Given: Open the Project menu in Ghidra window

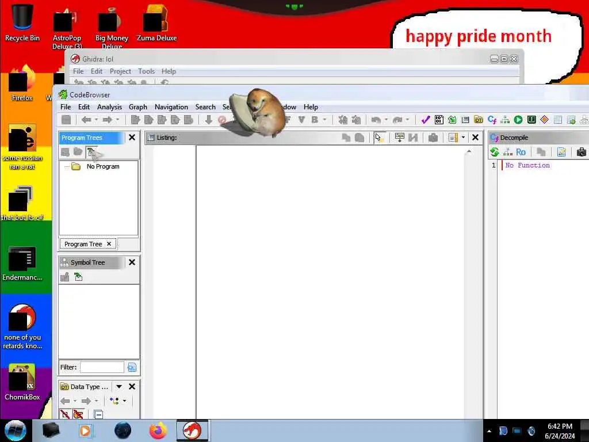Looking at the screenshot, I should tap(120, 71).
